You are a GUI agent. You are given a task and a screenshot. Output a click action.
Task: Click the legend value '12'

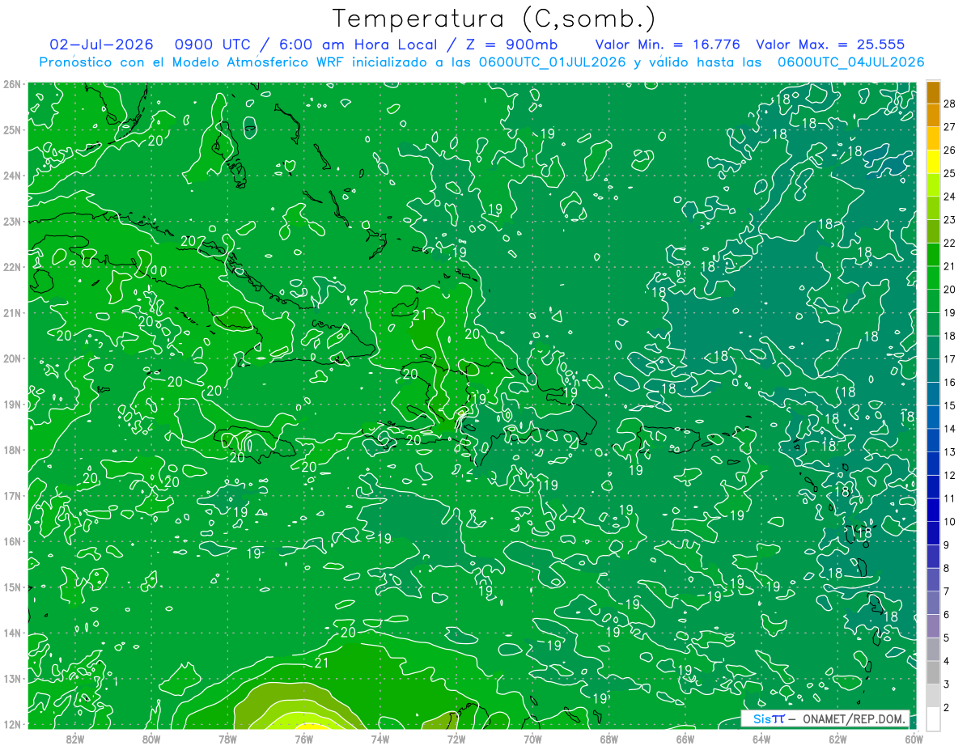tap(949, 475)
